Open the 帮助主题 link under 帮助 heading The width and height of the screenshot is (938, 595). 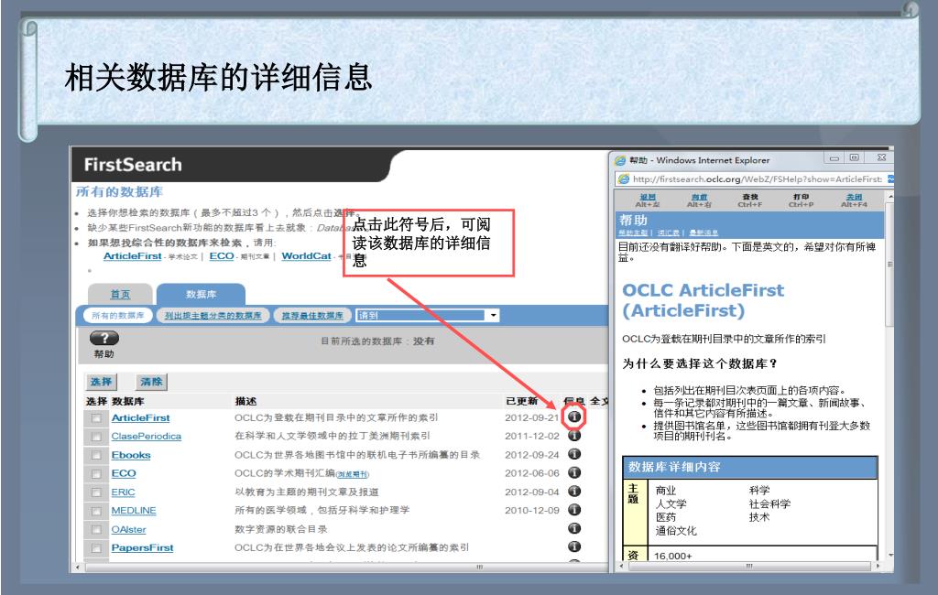[633, 233]
